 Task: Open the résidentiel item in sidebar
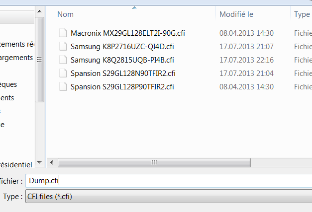(16, 164)
